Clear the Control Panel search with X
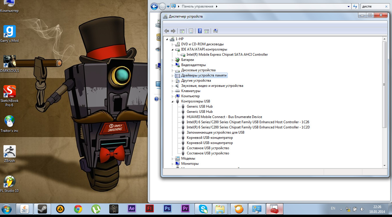Viewport: 392px width, 217px height. tap(387, 6)
